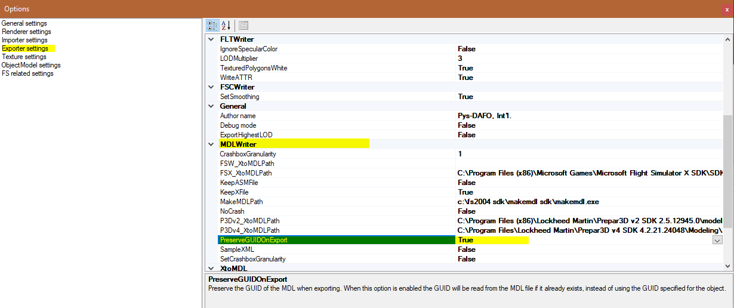The image size is (734, 308).
Task: Close the Options window
Action: point(726,10)
